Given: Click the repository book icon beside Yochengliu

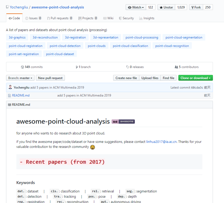Looking at the screenshot, I should 7,7.
